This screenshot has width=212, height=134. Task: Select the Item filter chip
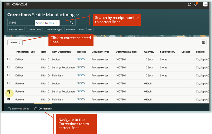click(x=90, y=29)
